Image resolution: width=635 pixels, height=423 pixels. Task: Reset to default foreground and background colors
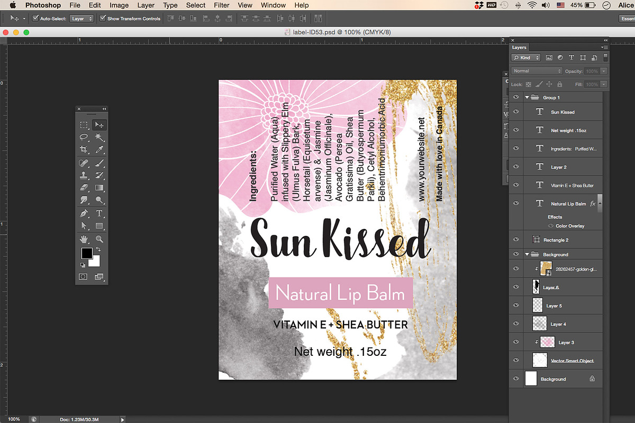coord(83,265)
